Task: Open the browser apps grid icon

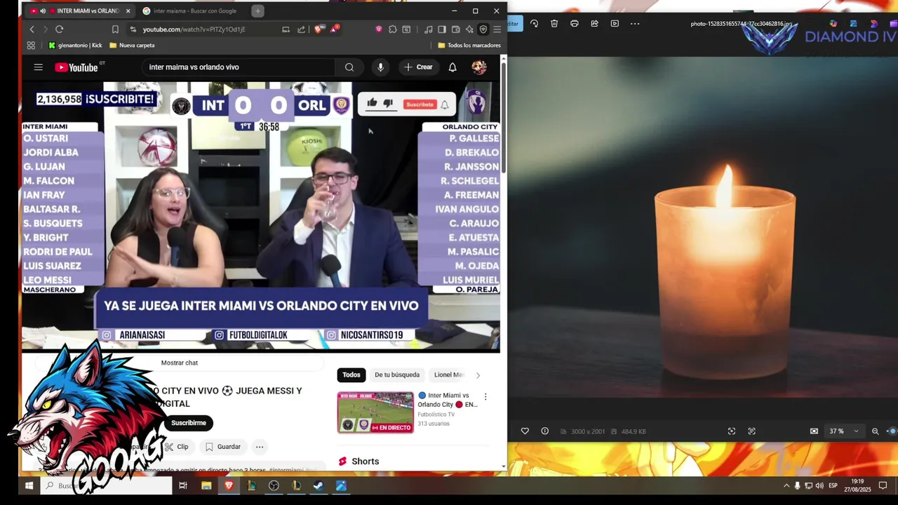Action: click(31, 46)
